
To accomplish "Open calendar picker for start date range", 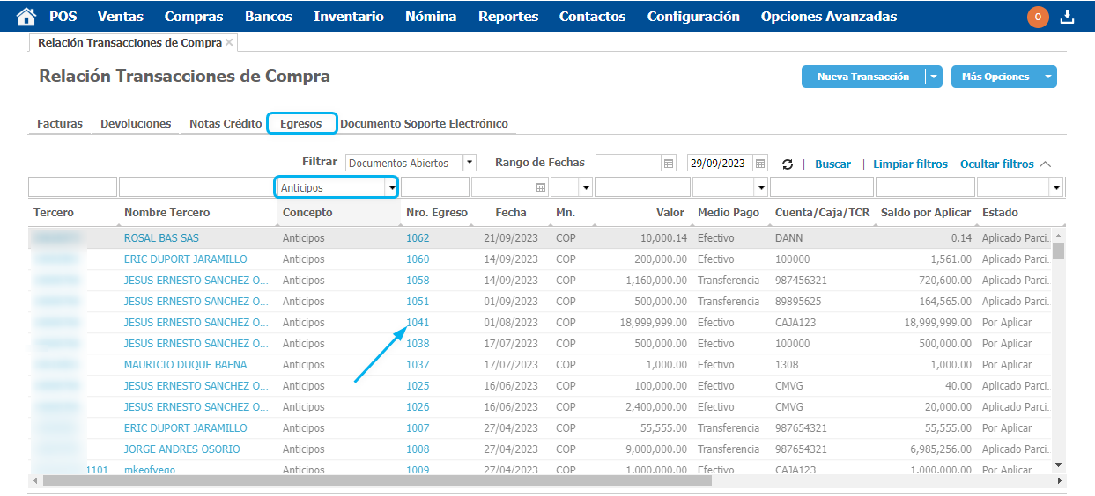I will click(669, 164).
